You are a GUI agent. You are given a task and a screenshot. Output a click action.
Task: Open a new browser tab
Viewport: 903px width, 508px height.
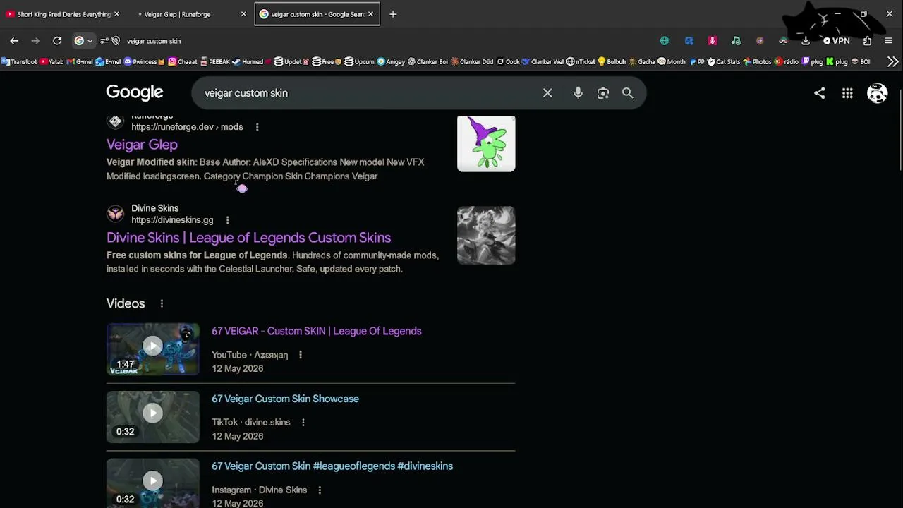click(393, 14)
